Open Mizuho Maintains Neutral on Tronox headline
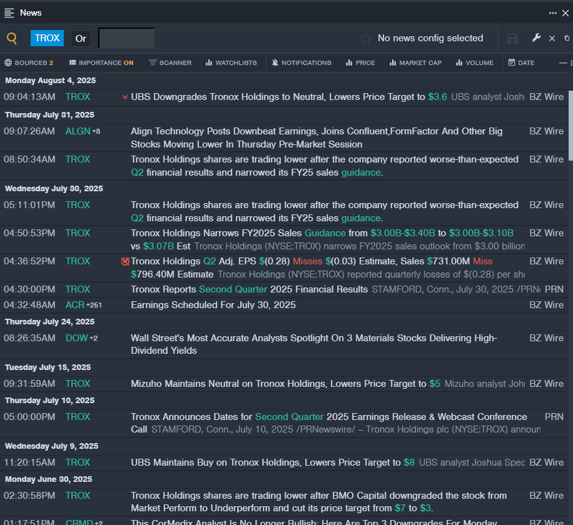The image size is (573, 525). coord(285,384)
